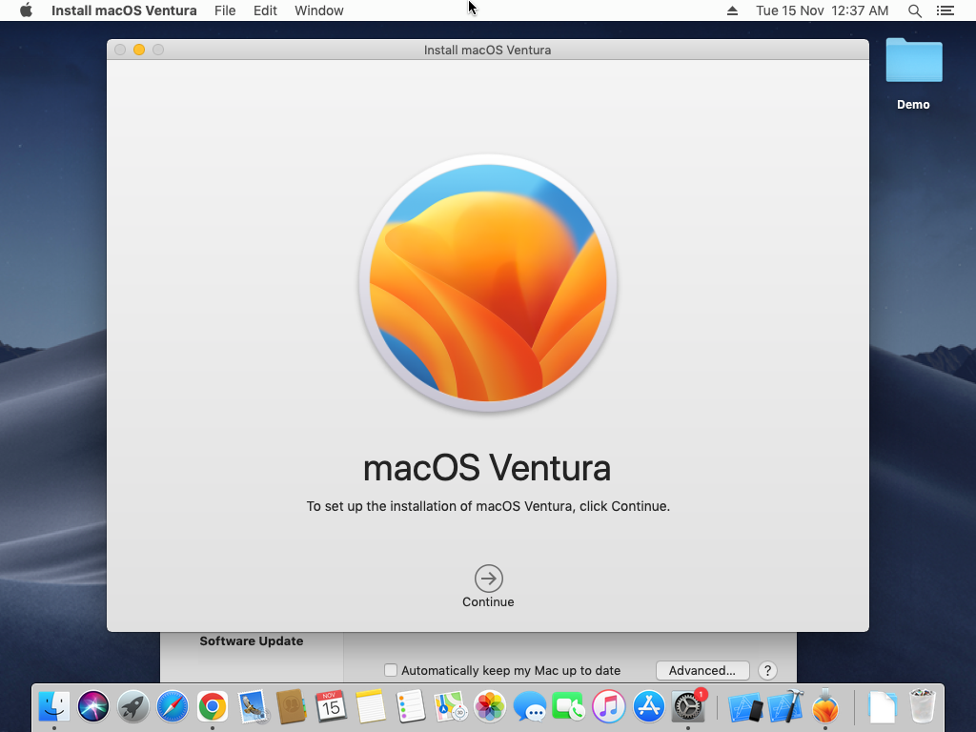Click the macOS Ventura artwork logo
The height and width of the screenshot is (732, 976).
(488, 283)
